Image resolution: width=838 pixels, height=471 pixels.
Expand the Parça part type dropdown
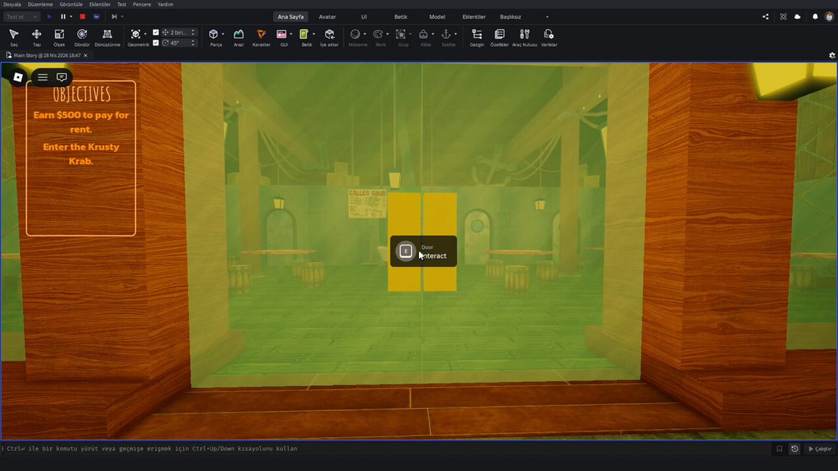point(223,33)
